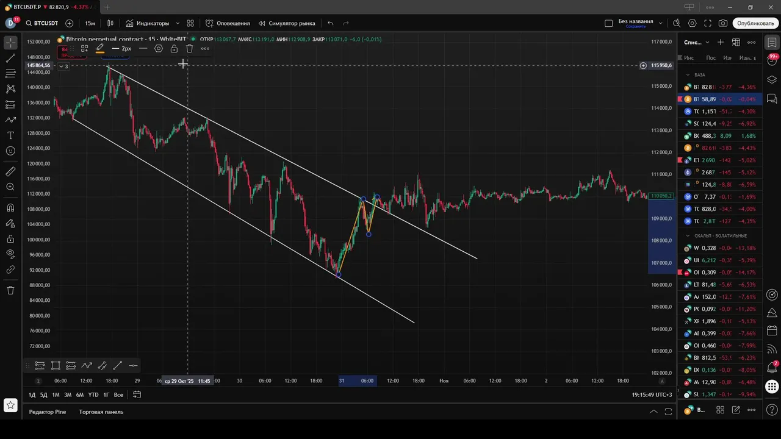Screen dimensions: 781x439
Task: Enter fullscreen mode icon
Action: 708,23
